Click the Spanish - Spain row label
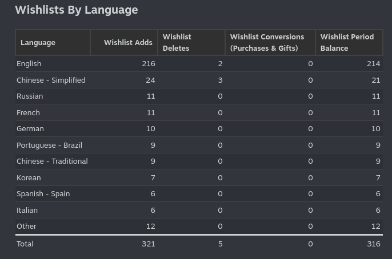 [x=43, y=193]
